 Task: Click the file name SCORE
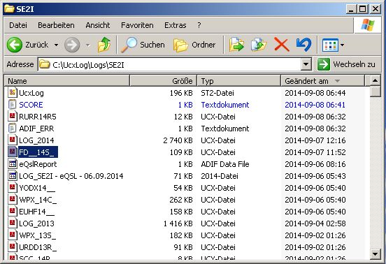pos(31,105)
